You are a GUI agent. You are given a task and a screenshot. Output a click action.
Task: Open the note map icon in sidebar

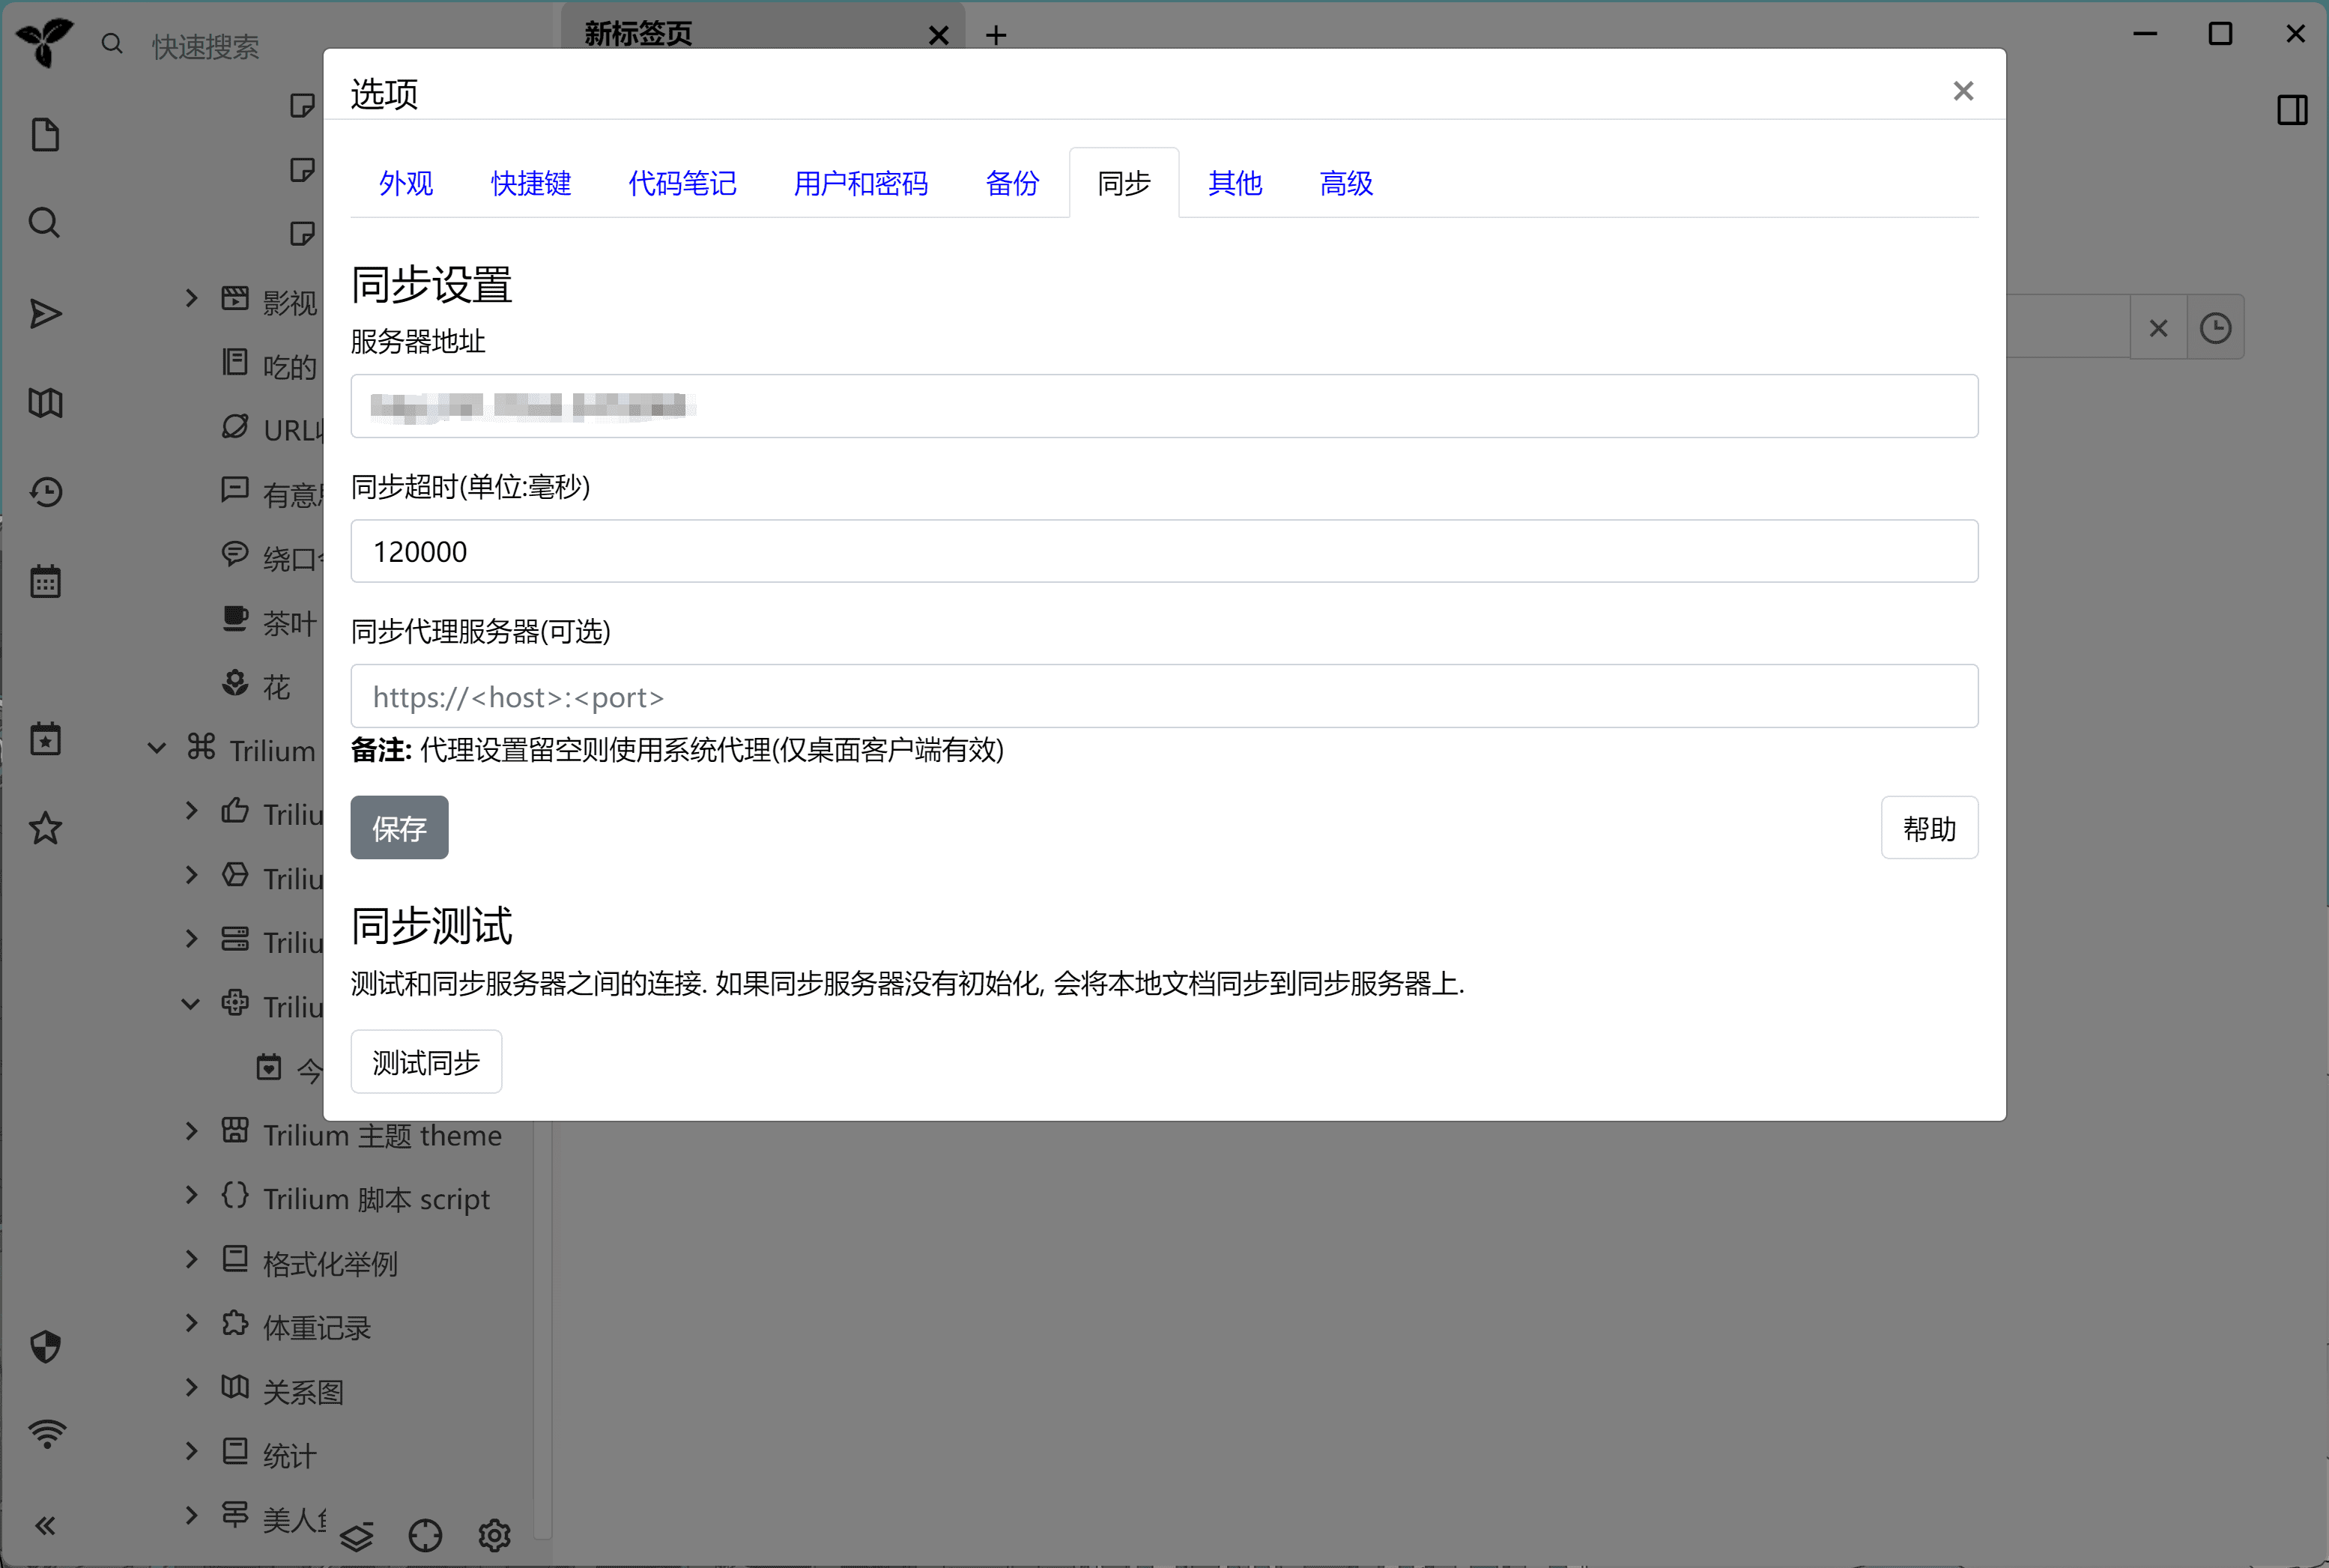coord(45,403)
